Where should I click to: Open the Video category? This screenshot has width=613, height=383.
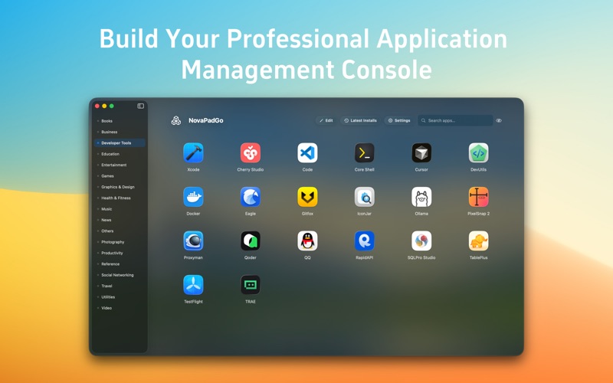[120, 308]
